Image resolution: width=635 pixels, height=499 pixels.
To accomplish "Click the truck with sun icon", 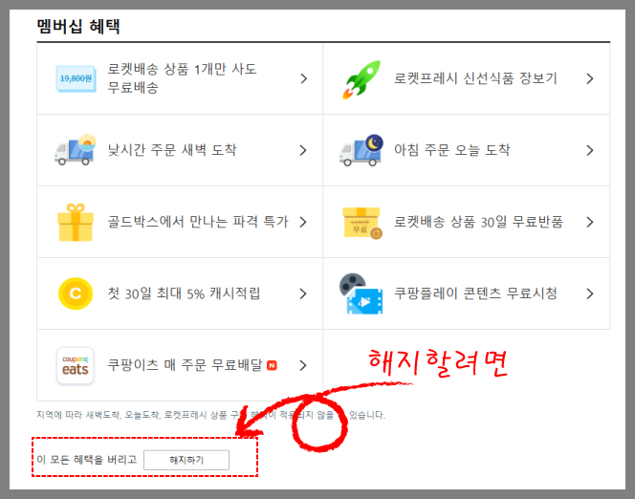I will click(76, 150).
